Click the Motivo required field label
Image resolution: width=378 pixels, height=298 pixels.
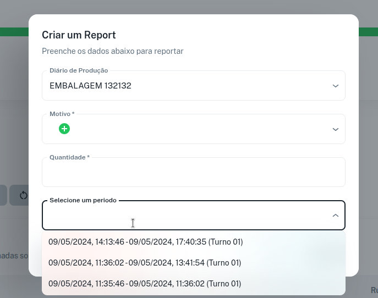click(62, 114)
